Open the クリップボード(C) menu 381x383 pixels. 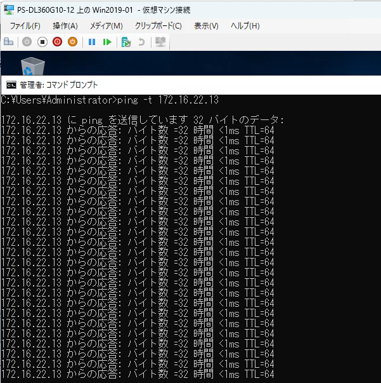pyautogui.click(x=158, y=26)
